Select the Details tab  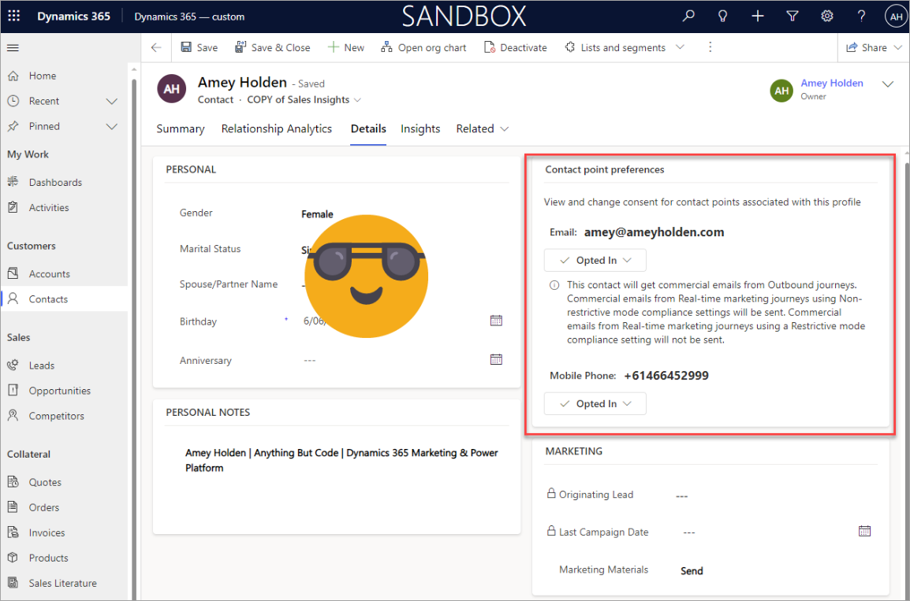[x=368, y=128]
